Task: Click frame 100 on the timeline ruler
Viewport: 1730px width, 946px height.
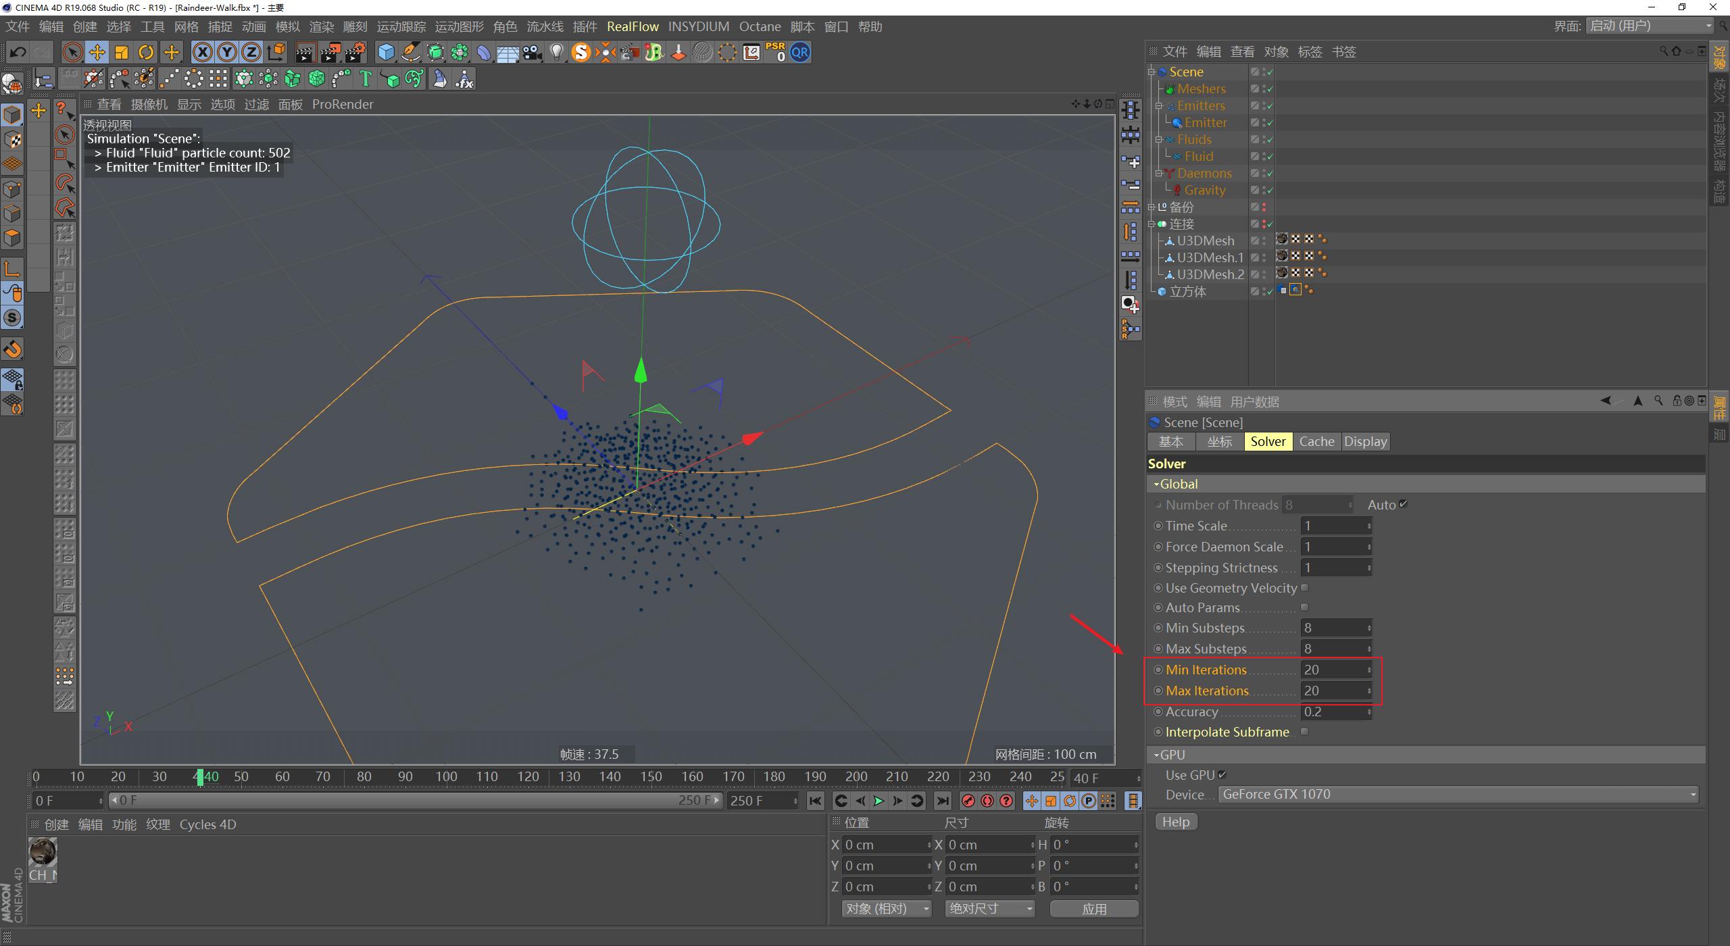Action: (446, 777)
